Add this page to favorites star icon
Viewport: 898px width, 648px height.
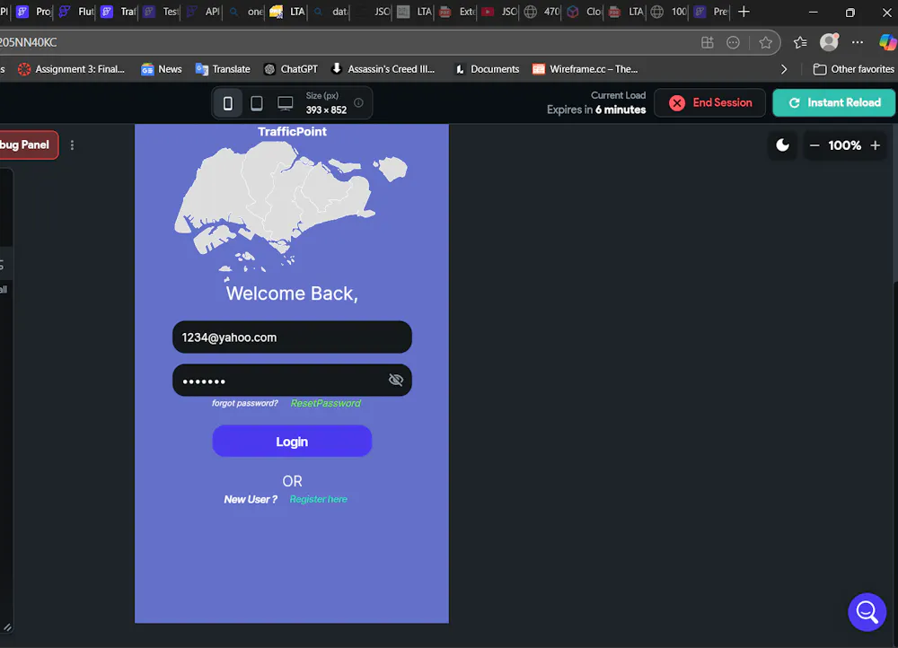(765, 42)
